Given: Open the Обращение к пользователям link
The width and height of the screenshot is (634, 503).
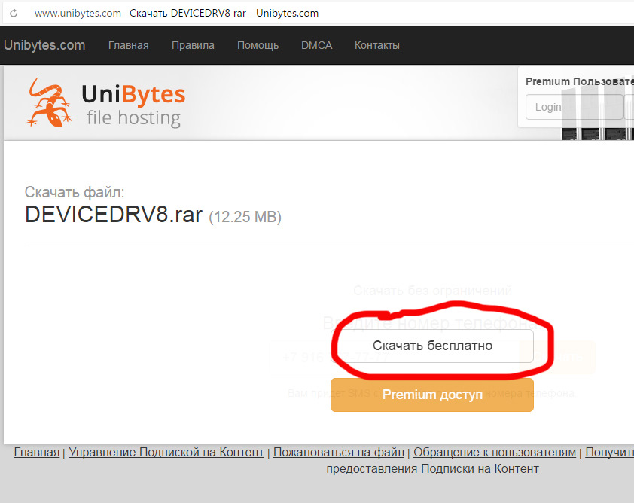Looking at the screenshot, I should point(495,452).
